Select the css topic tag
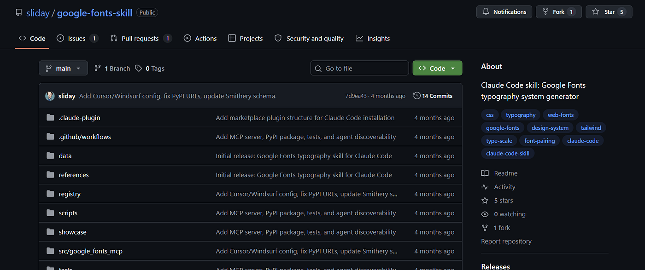 pos(490,115)
